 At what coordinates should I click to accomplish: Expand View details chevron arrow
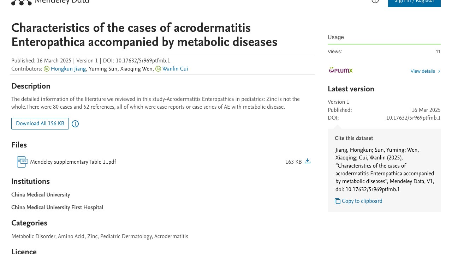pyautogui.click(x=439, y=71)
